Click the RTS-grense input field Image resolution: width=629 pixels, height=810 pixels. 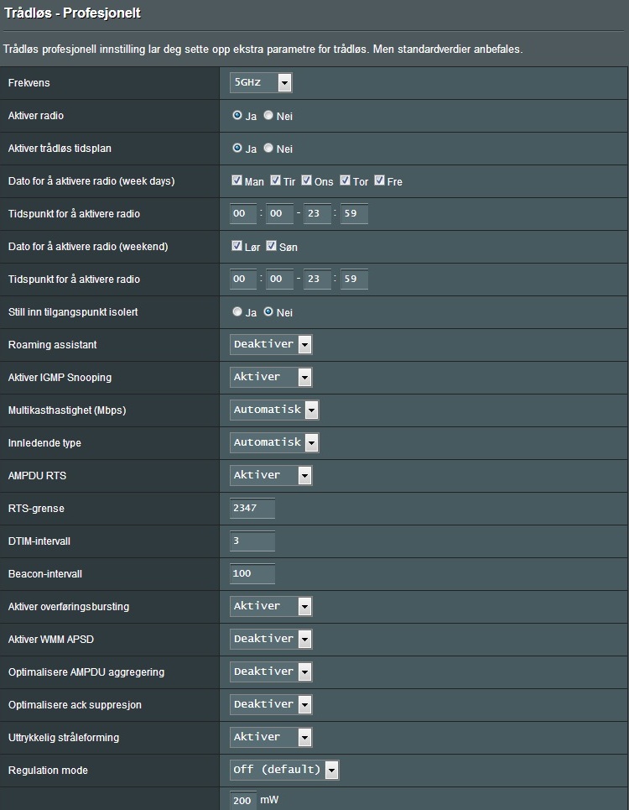pyautogui.click(x=252, y=508)
